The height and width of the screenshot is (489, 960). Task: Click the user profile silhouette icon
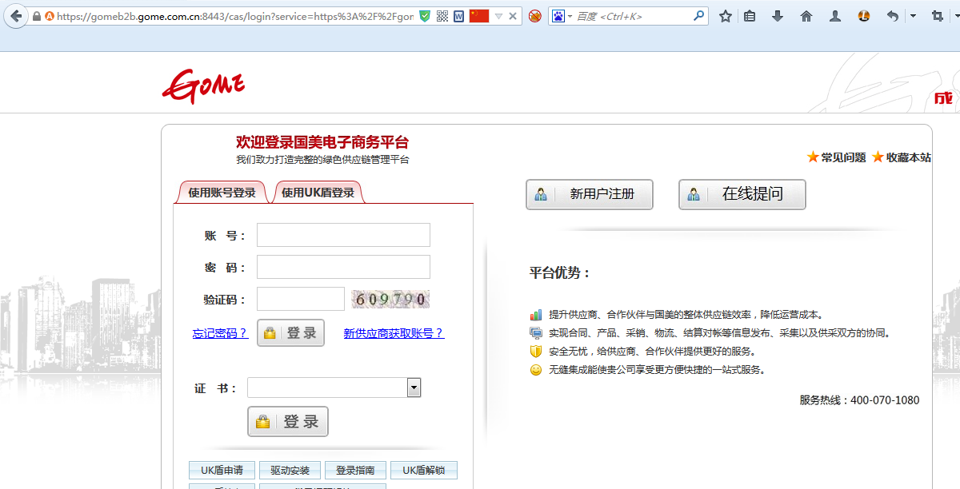(x=835, y=16)
